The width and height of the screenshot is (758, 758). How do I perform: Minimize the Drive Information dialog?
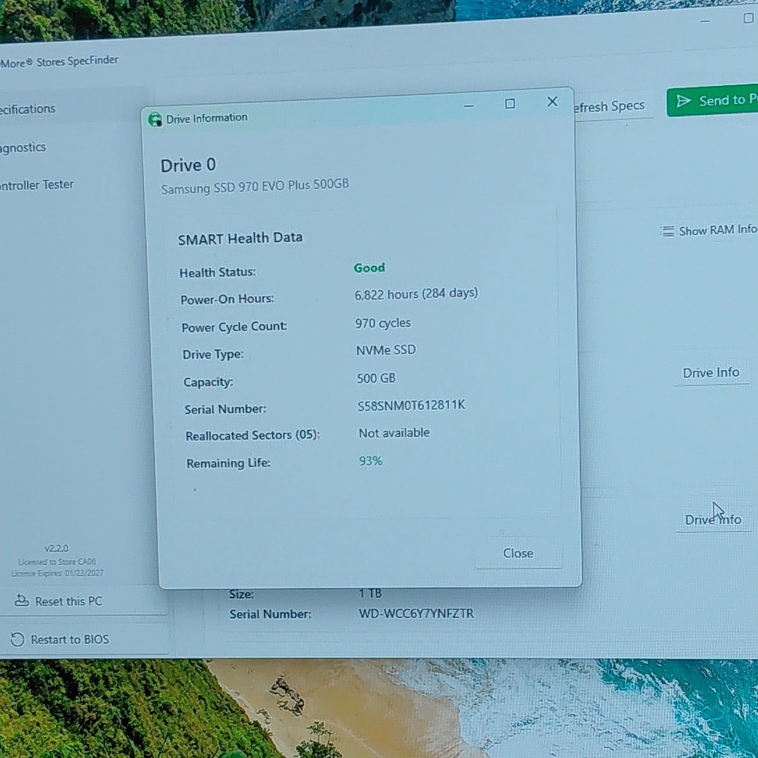point(469,105)
